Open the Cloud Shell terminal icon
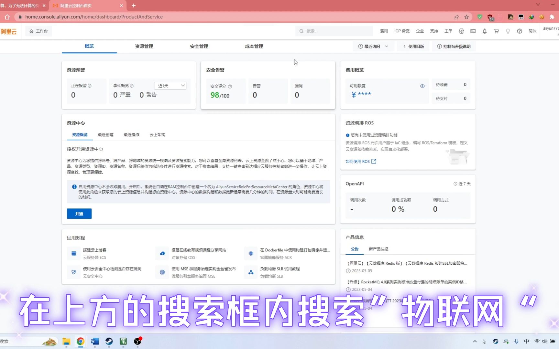Viewport: 559px width, 349px height. [x=473, y=31]
